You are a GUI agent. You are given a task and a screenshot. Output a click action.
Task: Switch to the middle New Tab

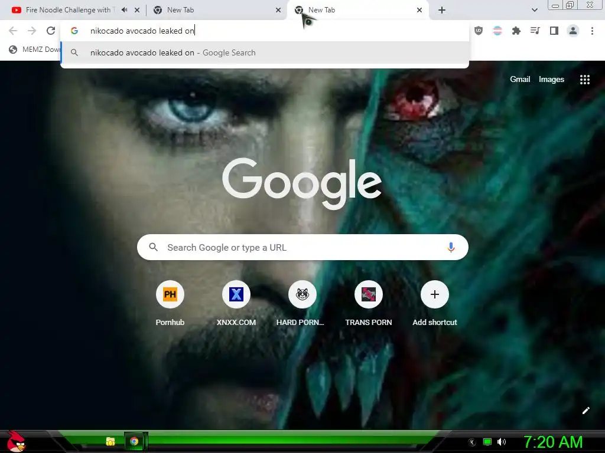click(x=217, y=10)
